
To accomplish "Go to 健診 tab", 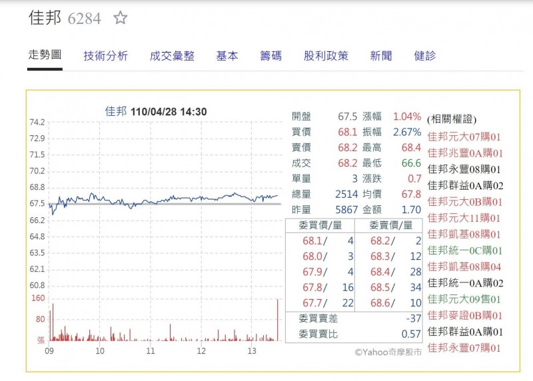I will click(425, 56).
